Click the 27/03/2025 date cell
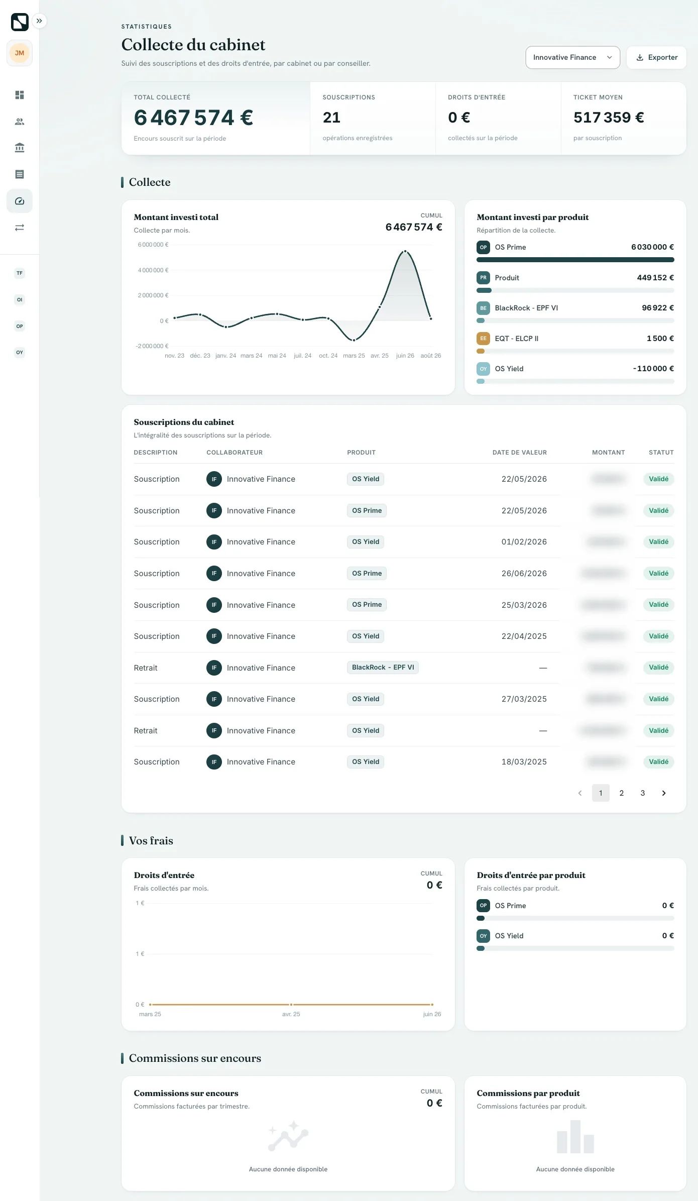 point(524,699)
